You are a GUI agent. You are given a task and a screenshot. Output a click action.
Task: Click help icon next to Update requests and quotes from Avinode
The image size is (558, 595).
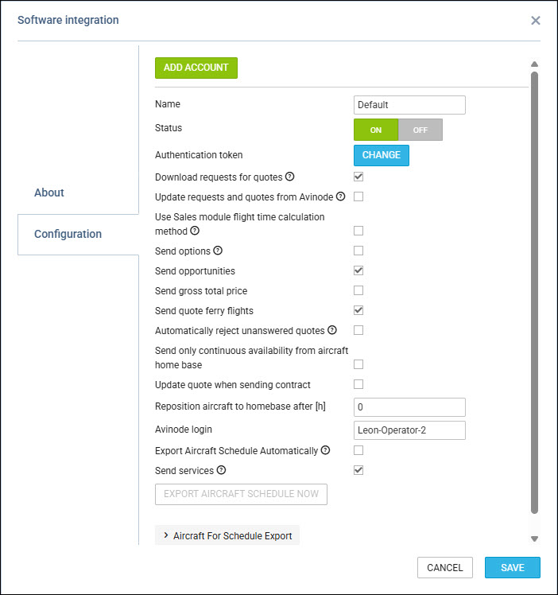pyautogui.click(x=340, y=196)
